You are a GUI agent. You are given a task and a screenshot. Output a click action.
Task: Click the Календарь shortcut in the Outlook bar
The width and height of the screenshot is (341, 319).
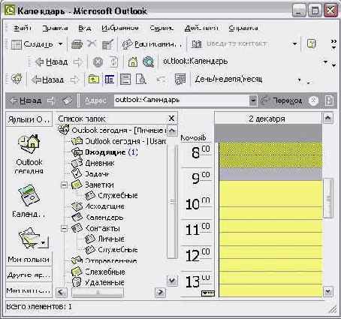(29, 200)
